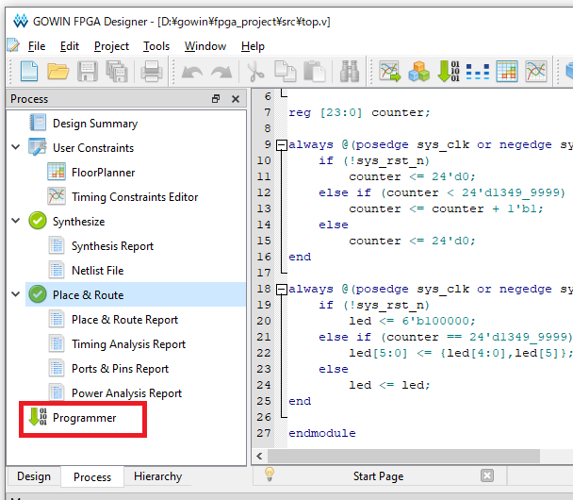This screenshot has height=500, width=573.
Task: Collapse the User Constraints tree node
Action: point(15,148)
